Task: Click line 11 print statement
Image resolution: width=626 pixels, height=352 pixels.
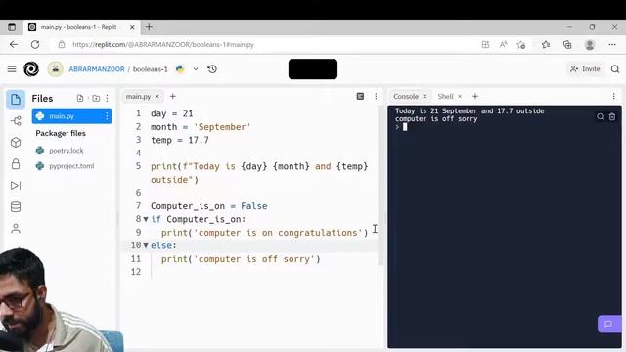Action: pyautogui.click(x=241, y=259)
